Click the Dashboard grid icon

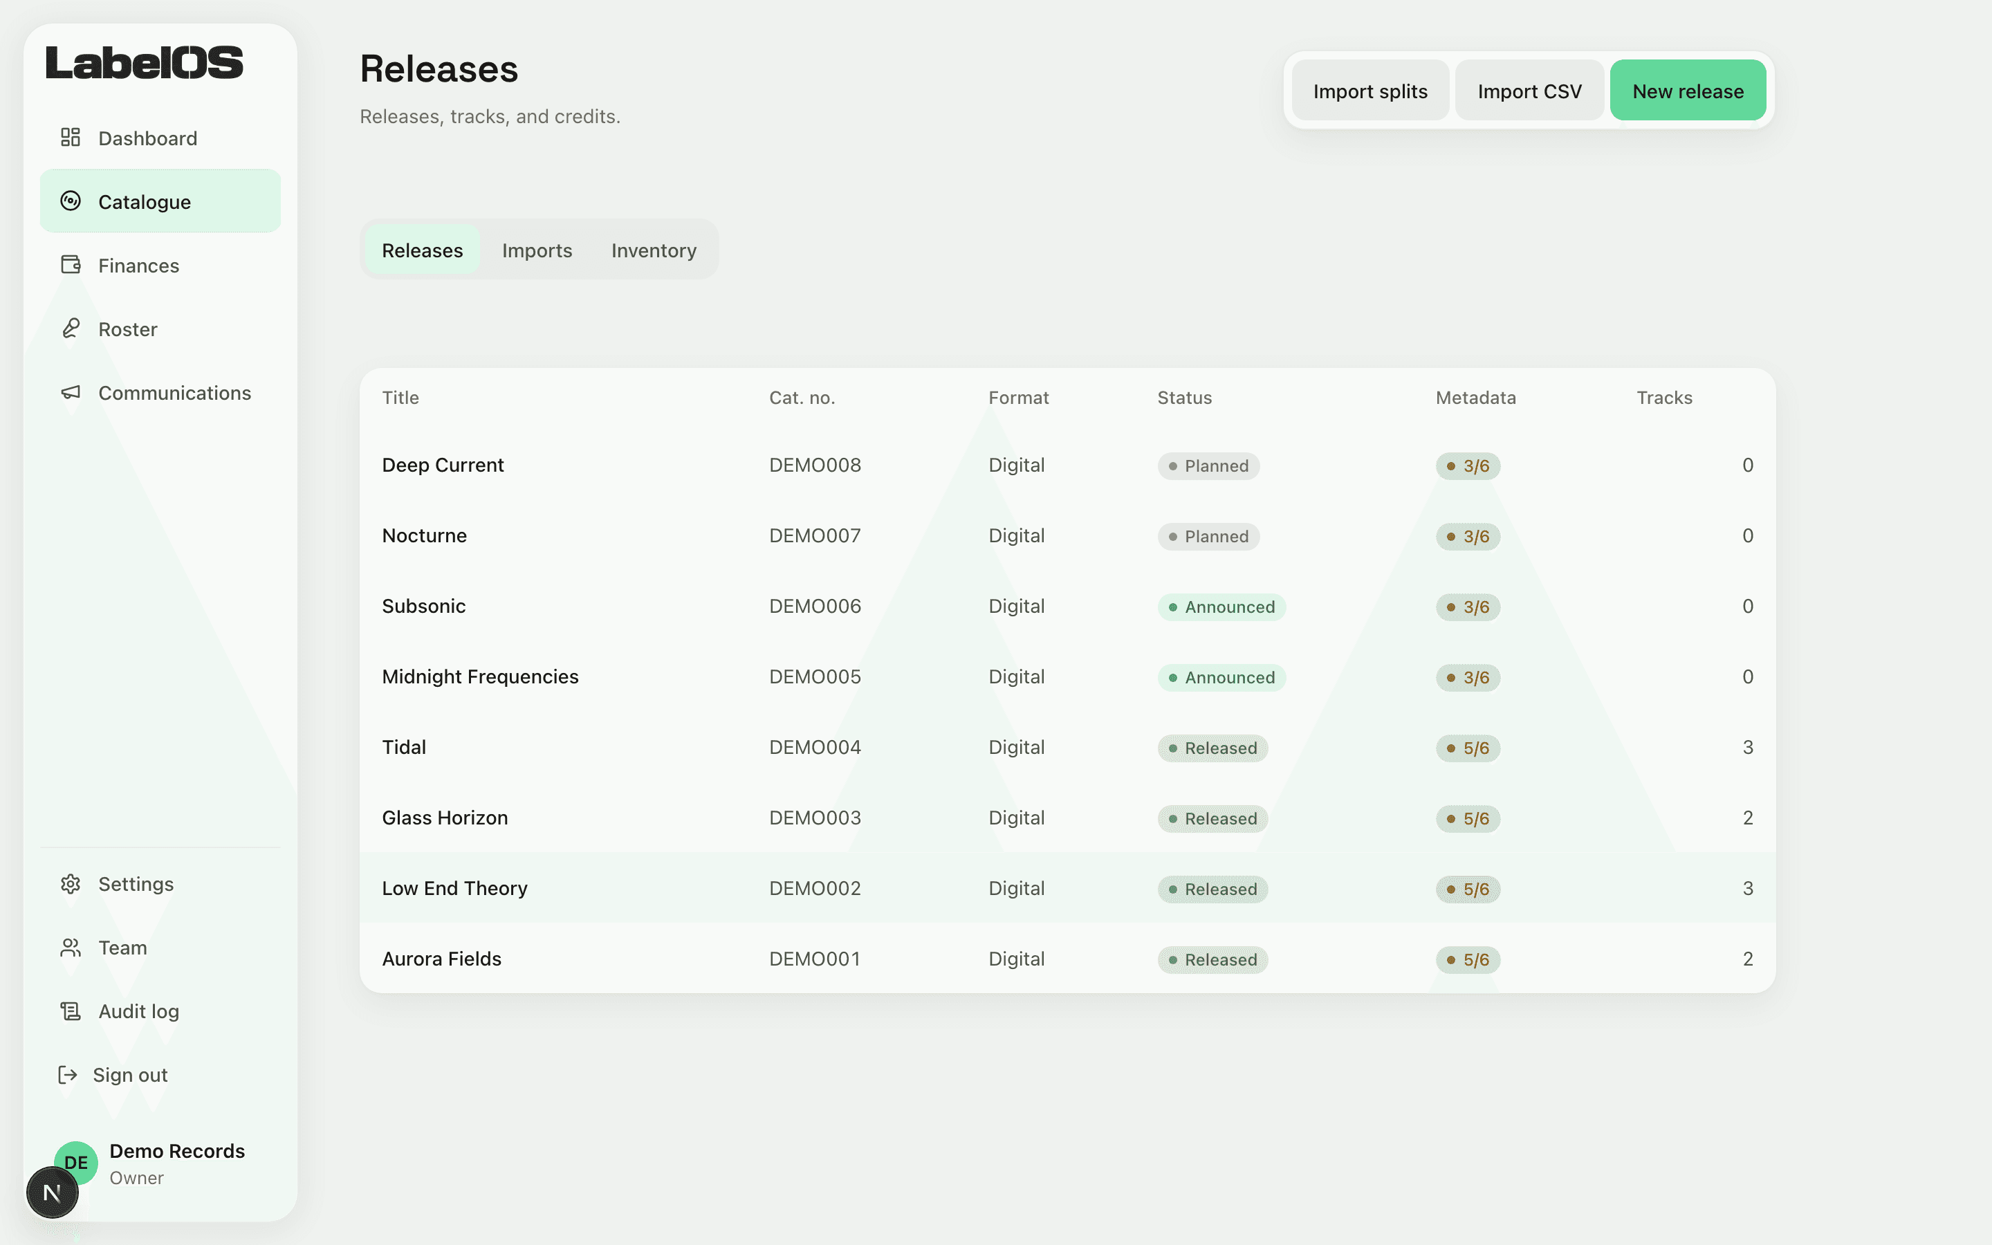tap(71, 138)
